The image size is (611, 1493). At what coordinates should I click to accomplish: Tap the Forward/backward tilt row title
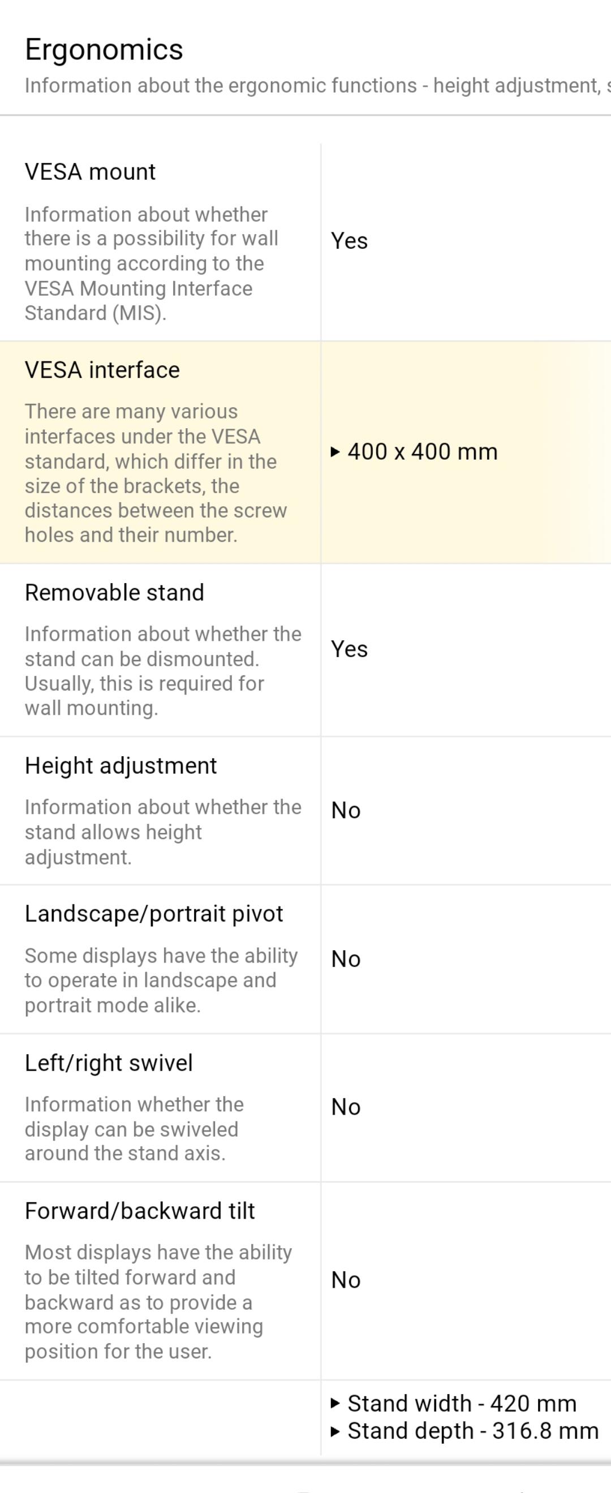(x=140, y=1211)
